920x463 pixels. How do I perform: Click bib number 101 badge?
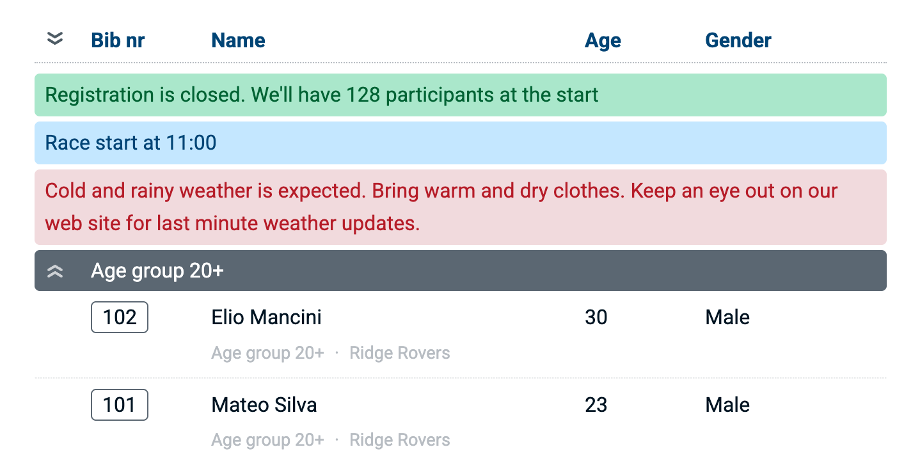pos(120,405)
